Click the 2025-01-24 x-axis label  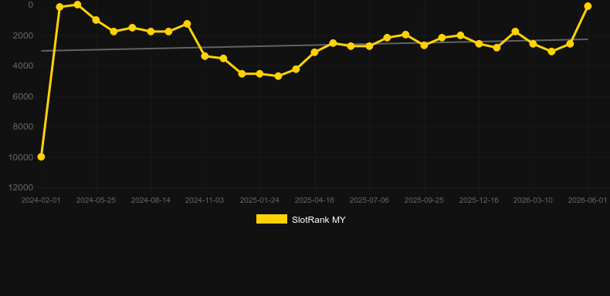(259, 200)
